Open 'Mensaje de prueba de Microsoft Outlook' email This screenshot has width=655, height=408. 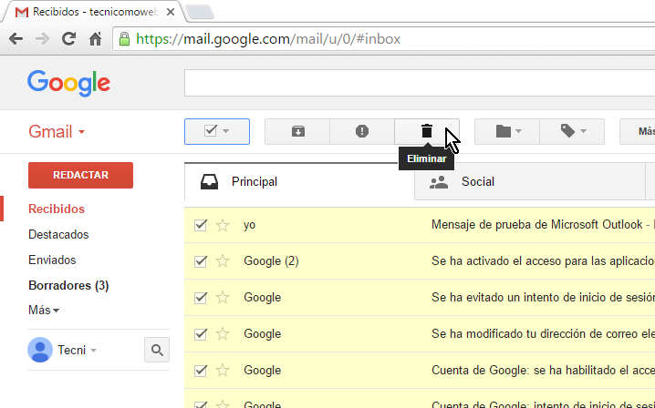(536, 225)
